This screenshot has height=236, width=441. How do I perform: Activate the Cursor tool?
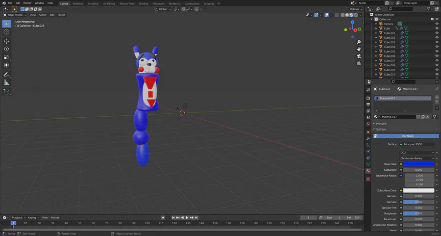[6, 32]
